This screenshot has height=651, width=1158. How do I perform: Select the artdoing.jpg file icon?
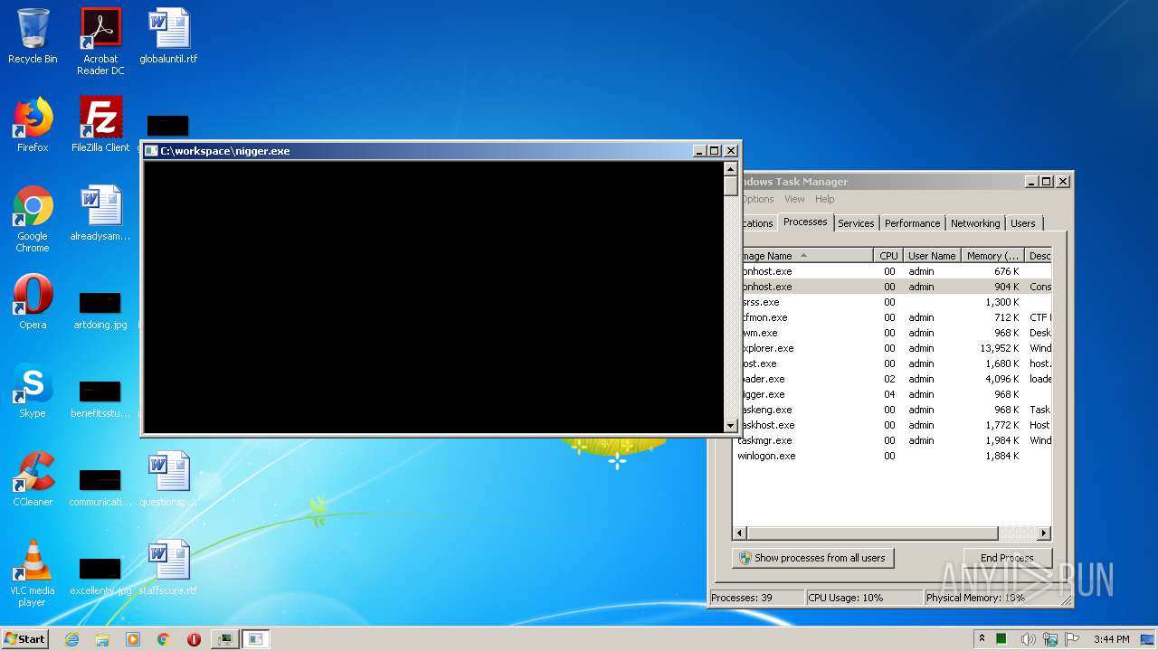[x=100, y=309]
